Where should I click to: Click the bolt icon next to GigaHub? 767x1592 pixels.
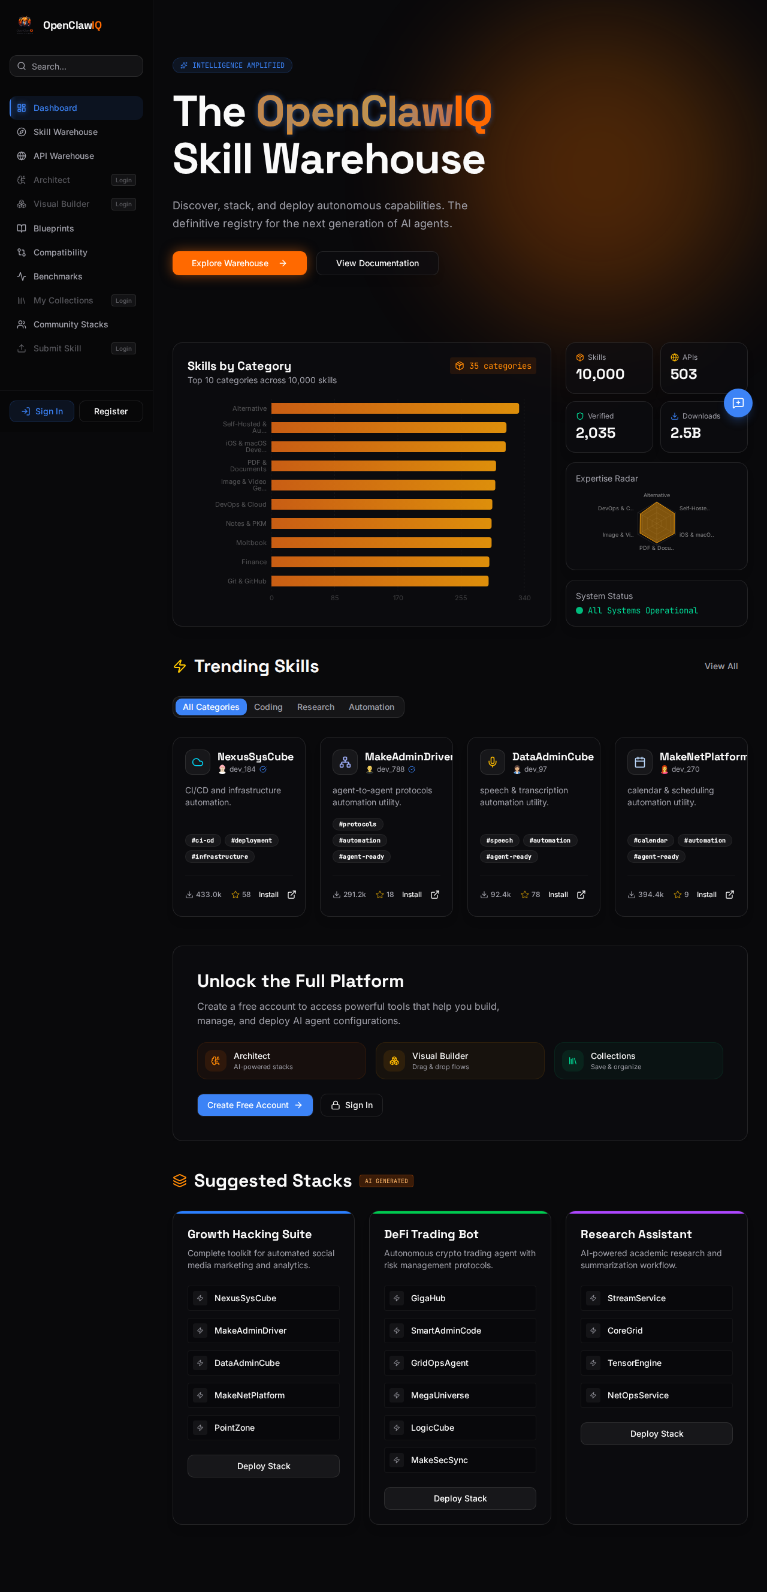[397, 1298]
